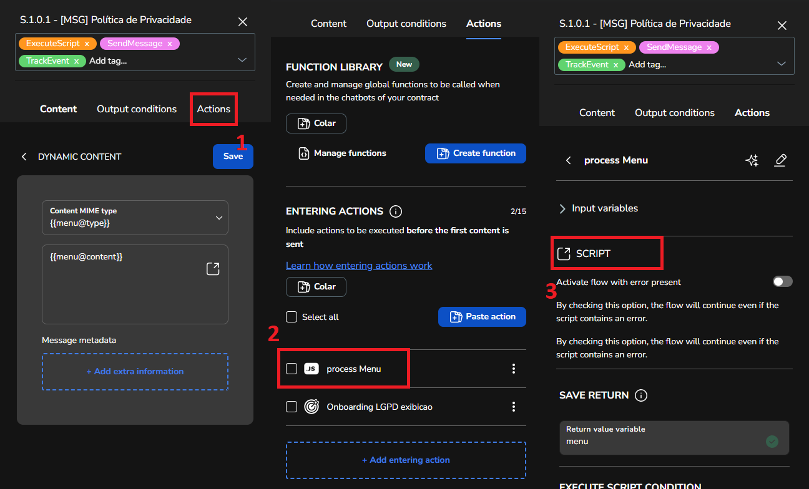This screenshot has height=489, width=809.
Task: Open the {{menu@content}} expand editor icon
Action: click(213, 269)
